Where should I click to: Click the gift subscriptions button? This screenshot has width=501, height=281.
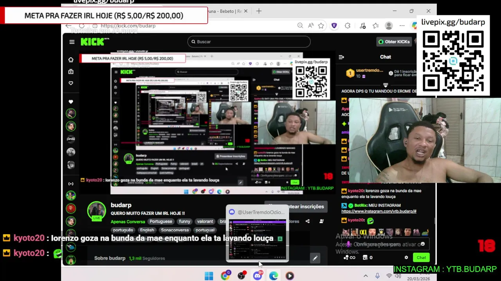[296, 206]
